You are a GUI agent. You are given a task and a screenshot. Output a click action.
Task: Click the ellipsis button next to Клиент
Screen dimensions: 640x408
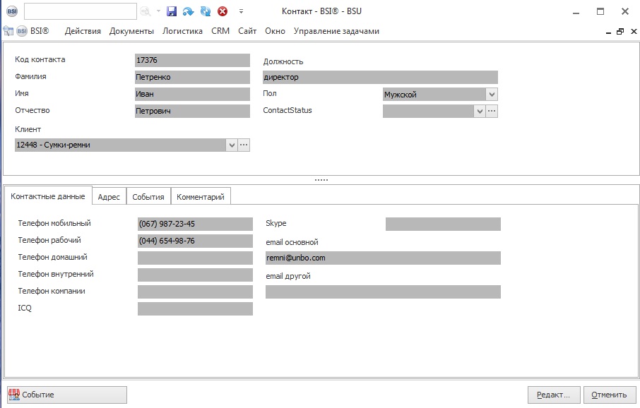point(244,145)
